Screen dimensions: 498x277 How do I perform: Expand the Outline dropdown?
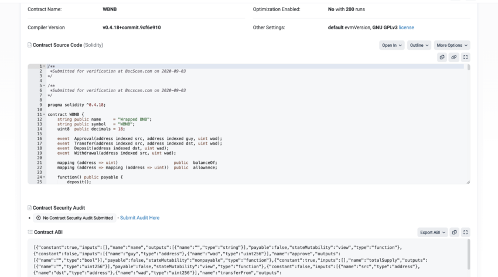(419, 45)
